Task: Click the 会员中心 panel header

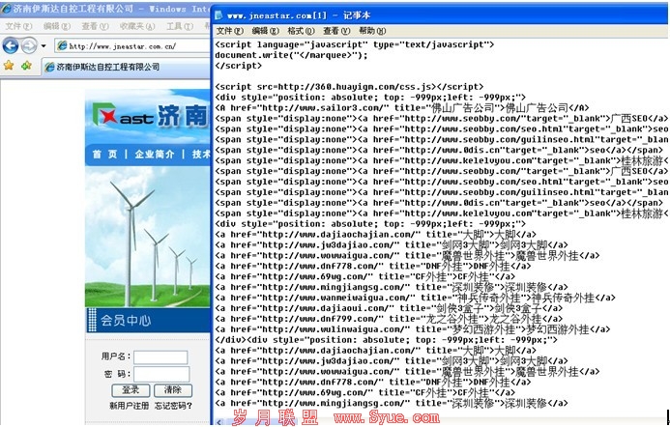Action: click(148, 320)
